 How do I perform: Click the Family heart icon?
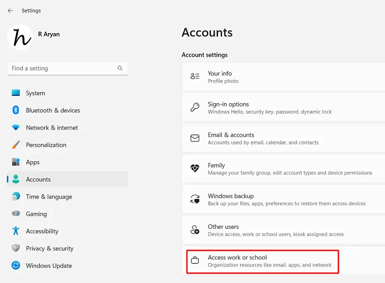(194, 168)
